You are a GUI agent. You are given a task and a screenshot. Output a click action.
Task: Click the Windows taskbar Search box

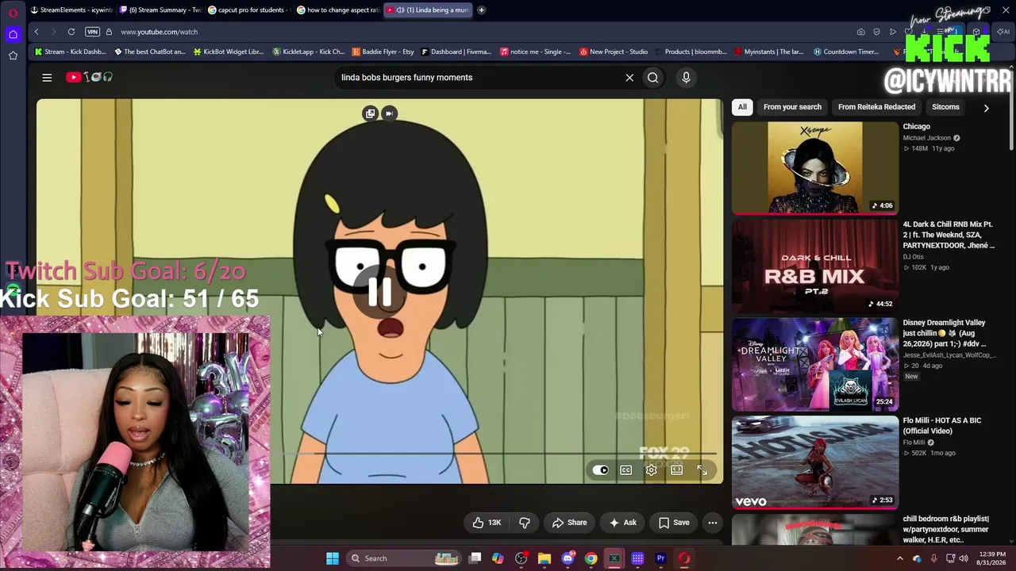(405, 558)
